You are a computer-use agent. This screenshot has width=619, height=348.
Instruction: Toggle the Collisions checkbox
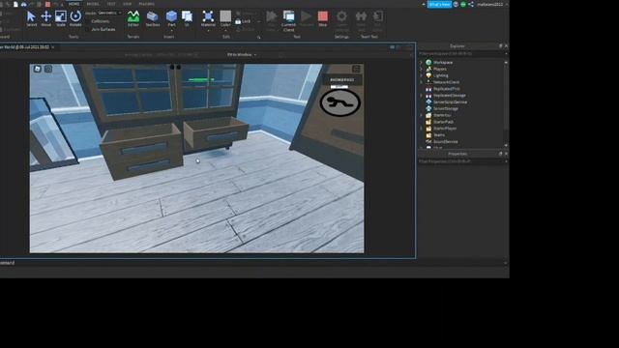point(88,21)
